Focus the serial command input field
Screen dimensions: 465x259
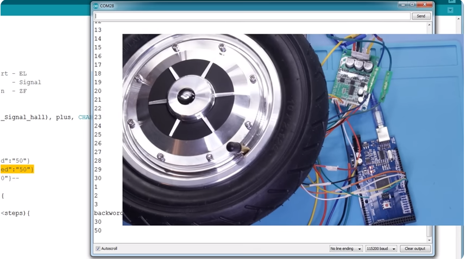tap(252, 16)
